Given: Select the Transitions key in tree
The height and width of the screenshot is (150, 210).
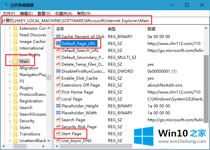Looking at the screenshot, I should pyautogui.click(x=30, y=134).
